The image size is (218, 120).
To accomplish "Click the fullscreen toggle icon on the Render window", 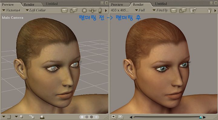I will 211,3.
